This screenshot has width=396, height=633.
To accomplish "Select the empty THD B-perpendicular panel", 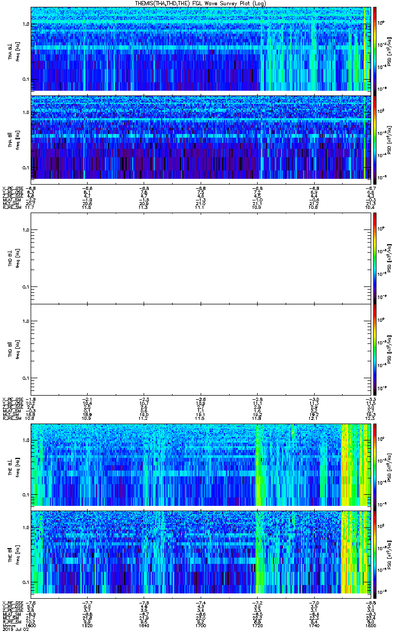I will [x=201, y=258].
